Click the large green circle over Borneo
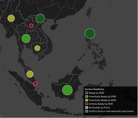Screen dimensions: 138x118 (67, 90)
